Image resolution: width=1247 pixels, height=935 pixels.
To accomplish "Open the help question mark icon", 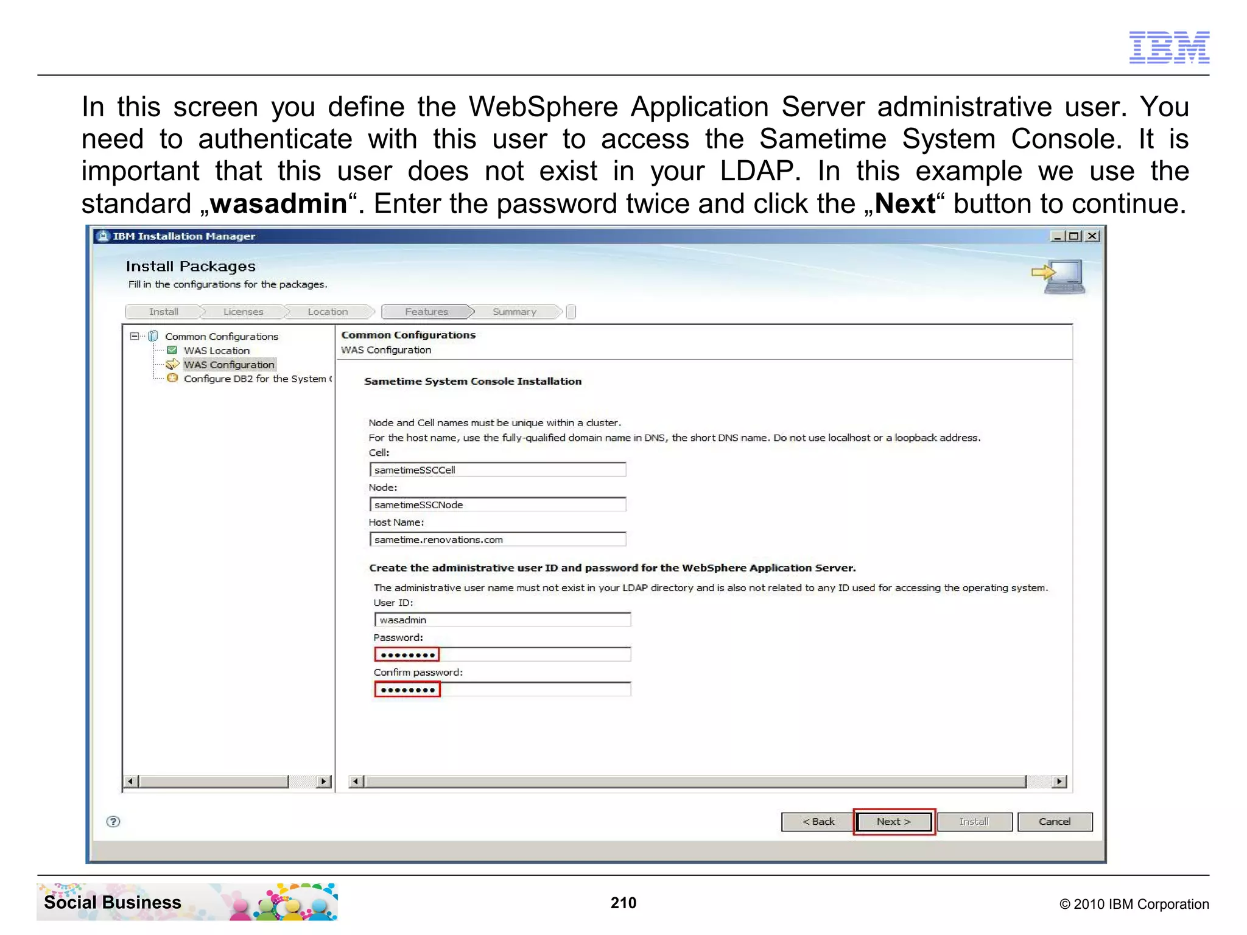I will 113,821.
